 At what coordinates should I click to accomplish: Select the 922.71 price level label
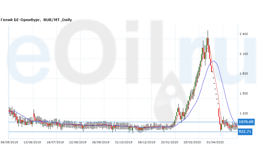tap(244, 132)
